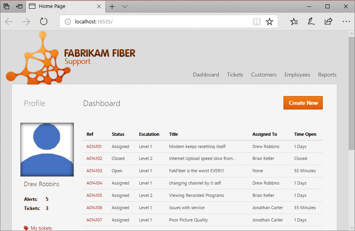Open the Hub favorites panel

[x=294, y=21]
